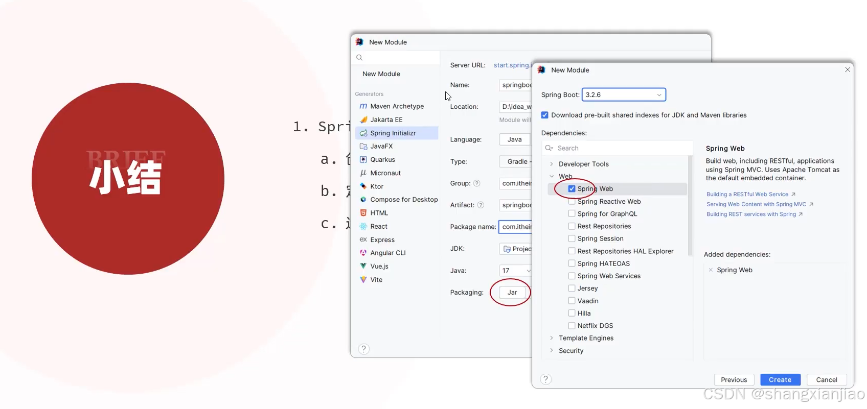This screenshot has width=867, height=409.
Task: Click the module Name input field
Action: coord(516,85)
